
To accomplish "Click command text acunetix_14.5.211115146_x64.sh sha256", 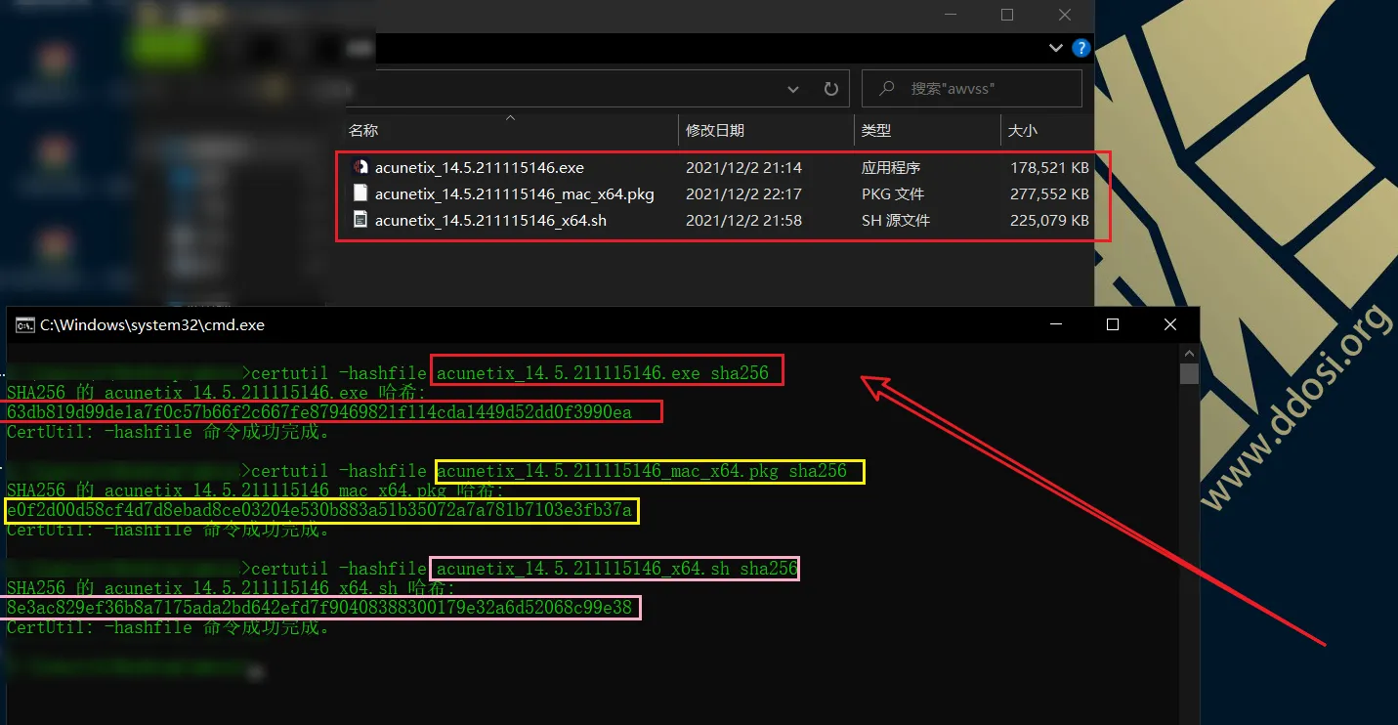I will (617, 569).
